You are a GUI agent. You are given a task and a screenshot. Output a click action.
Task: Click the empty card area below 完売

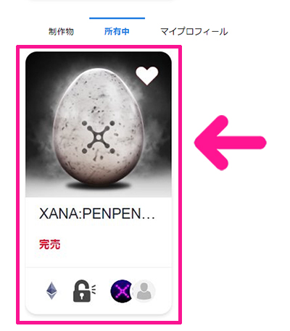[99, 259]
